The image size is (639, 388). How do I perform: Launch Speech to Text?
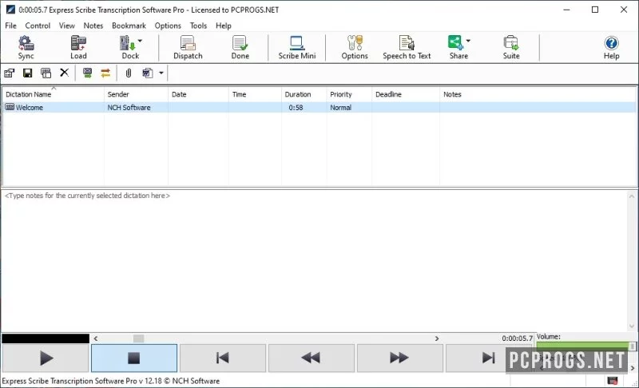[407, 47]
